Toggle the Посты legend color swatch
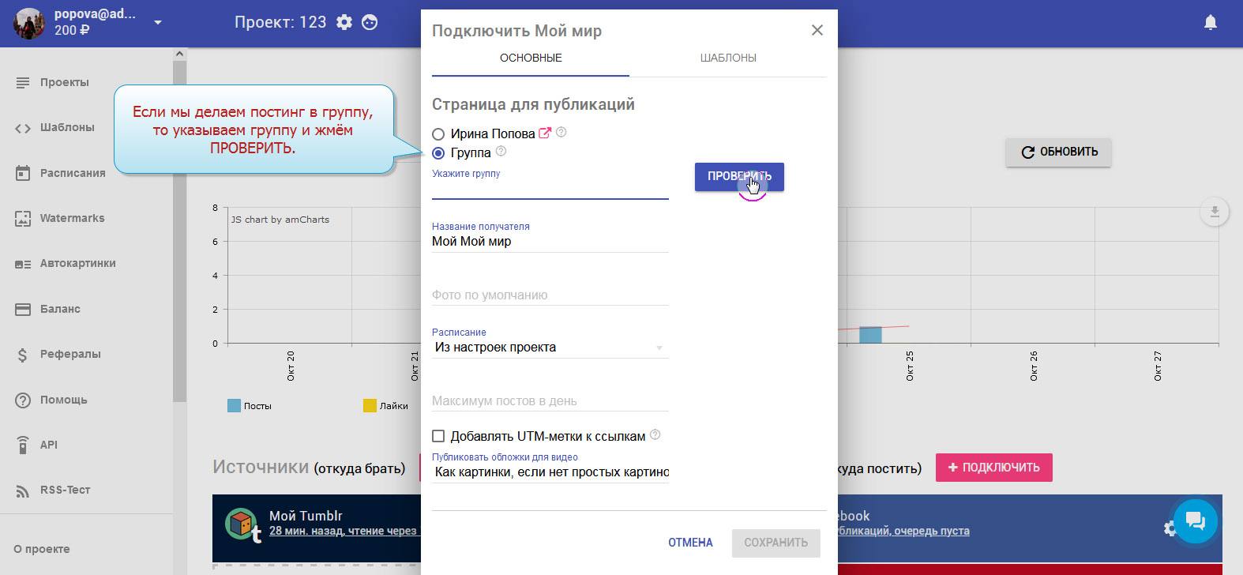 (x=234, y=406)
